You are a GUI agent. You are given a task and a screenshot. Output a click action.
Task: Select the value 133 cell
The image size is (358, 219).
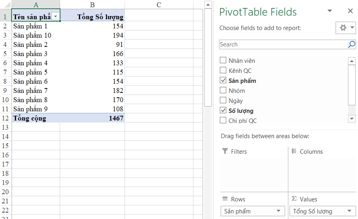(92, 63)
